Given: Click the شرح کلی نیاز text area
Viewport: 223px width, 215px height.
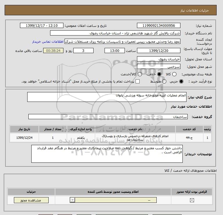Looking at the screenshot, I should tap(107, 97).
